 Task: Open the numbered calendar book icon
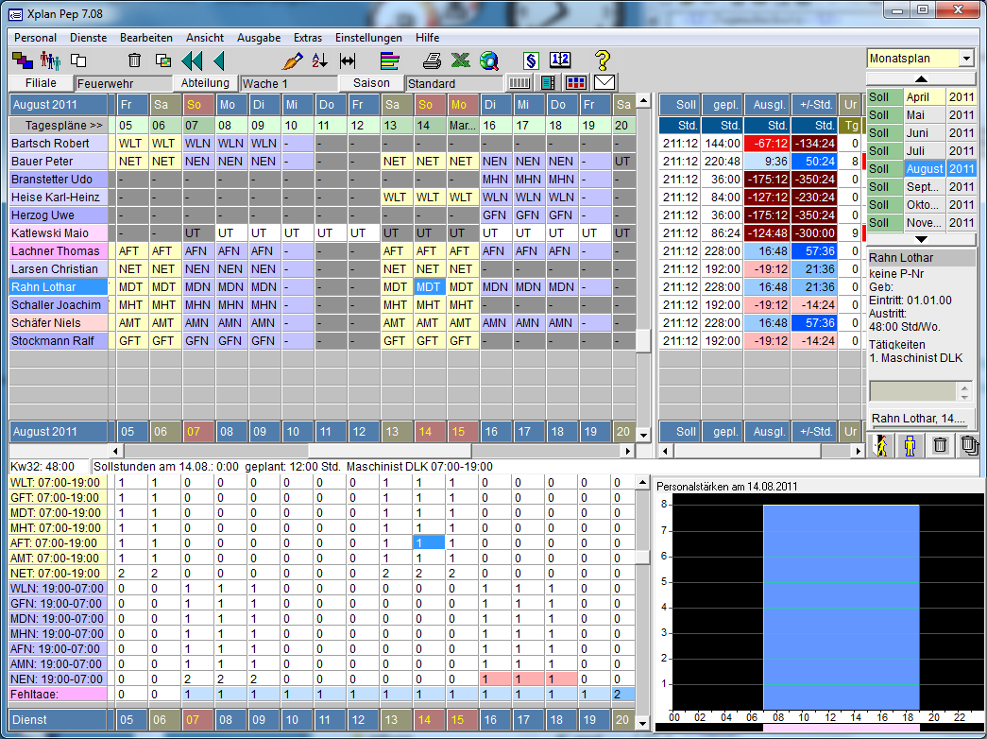tap(559, 60)
